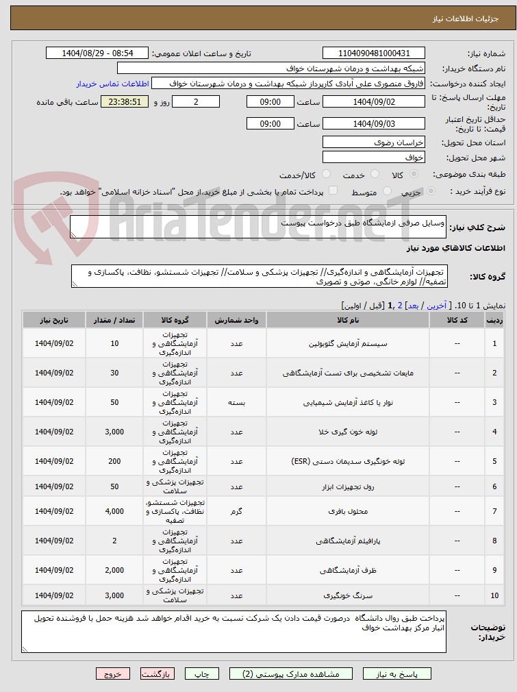Click the remaining time 23:38:51 field

(x=125, y=101)
